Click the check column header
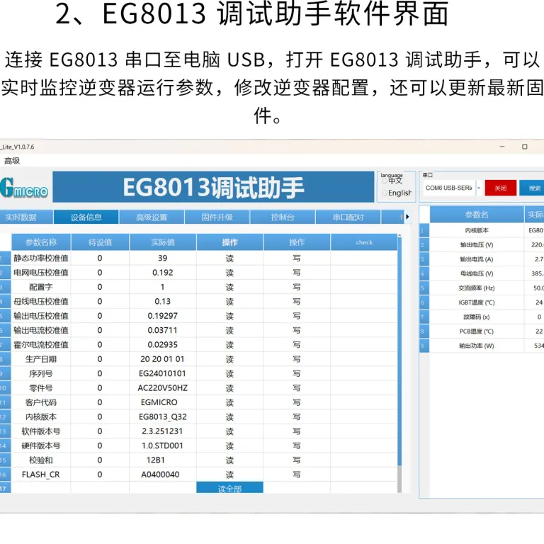 coord(364,242)
